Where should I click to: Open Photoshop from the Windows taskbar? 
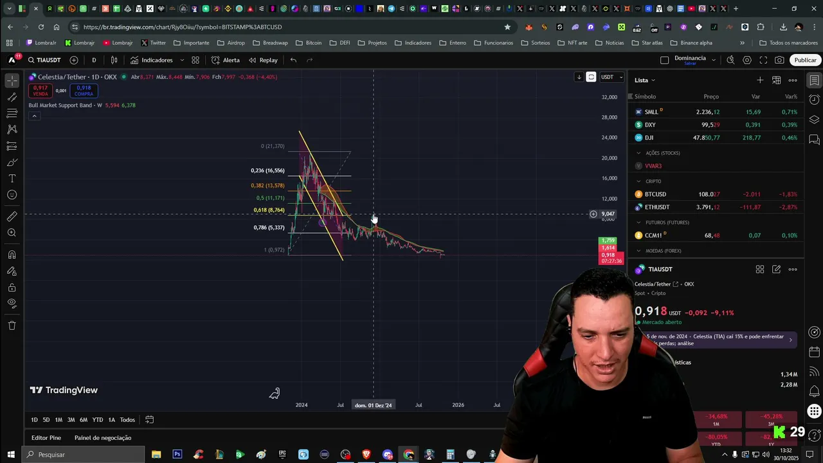pyautogui.click(x=177, y=455)
